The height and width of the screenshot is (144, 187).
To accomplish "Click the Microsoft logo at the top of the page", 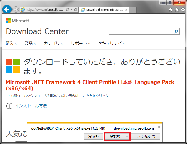I will pos(17,21).
